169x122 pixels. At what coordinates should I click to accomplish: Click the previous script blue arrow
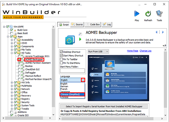(x=157, y=32)
